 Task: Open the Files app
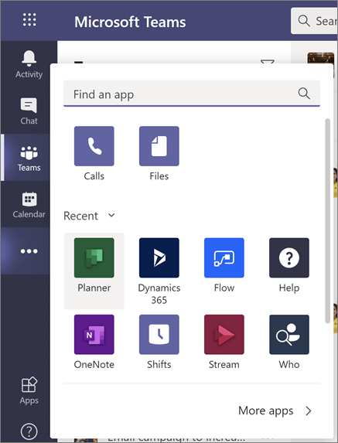[x=159, y=153]
